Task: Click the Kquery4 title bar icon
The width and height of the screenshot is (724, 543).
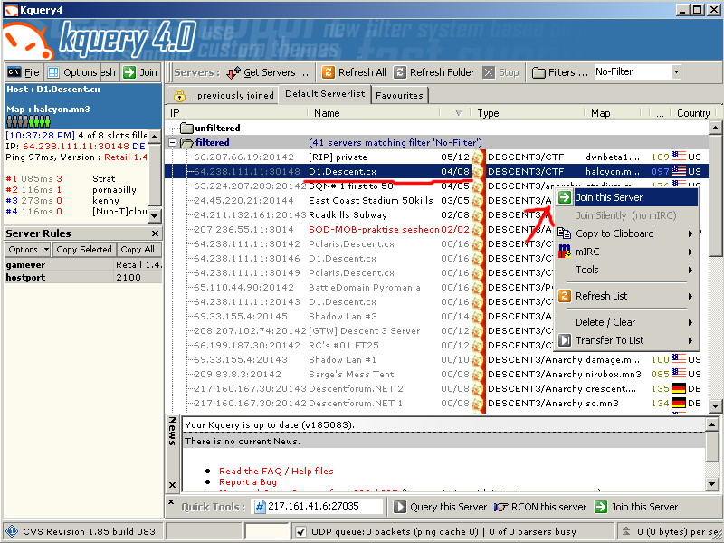Action: click(x=11, y=10)
